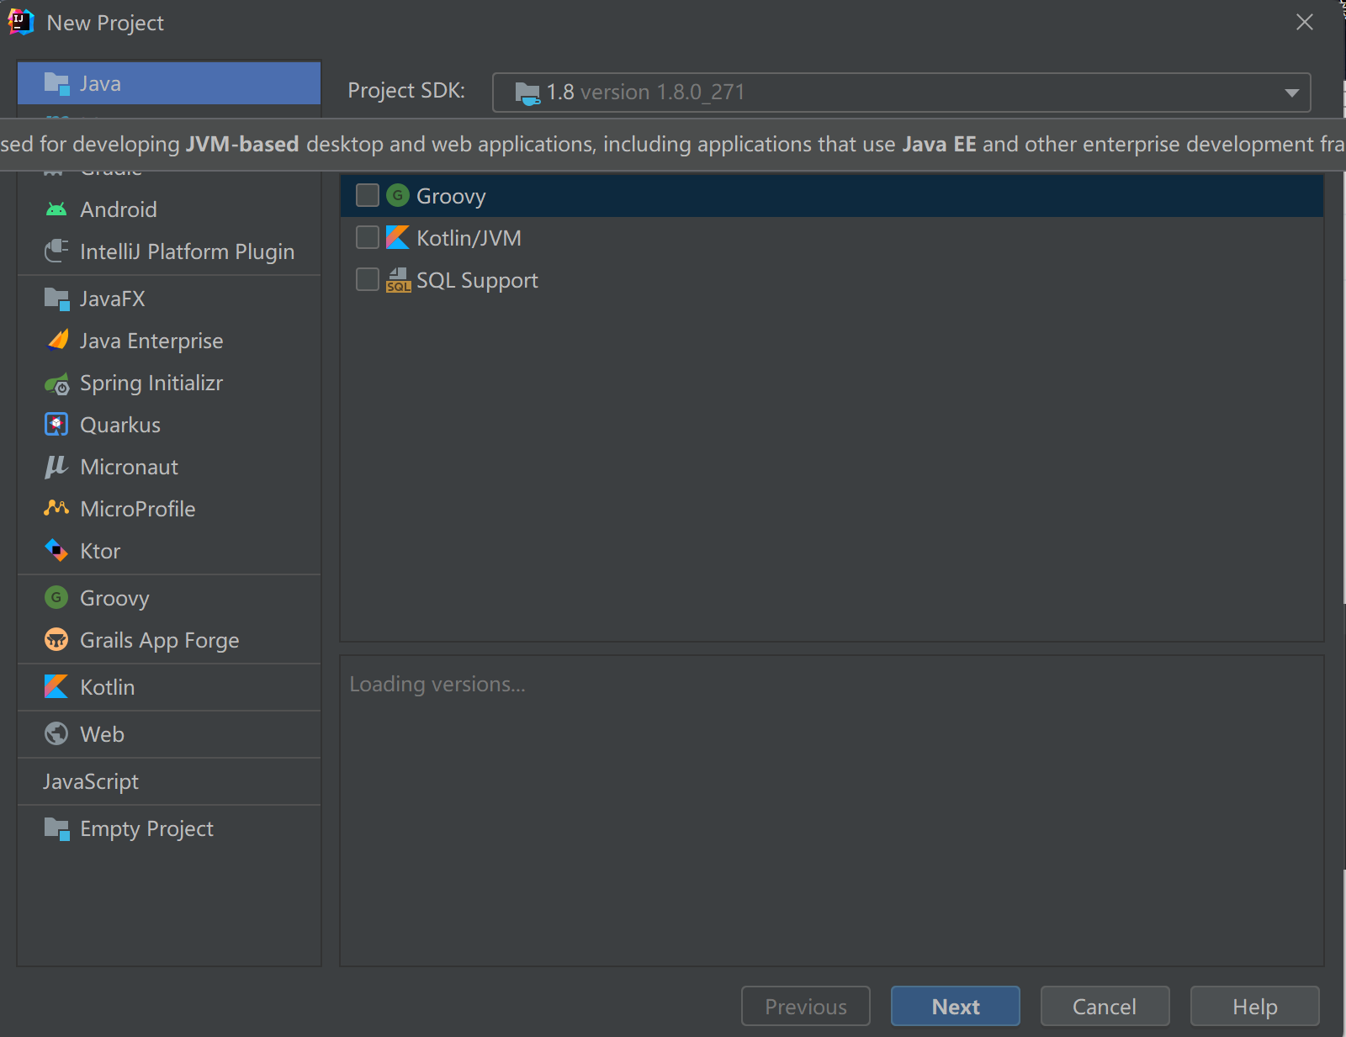The height and width of the screenshot is (1037, 1346).
Task: Click the Quarkus icon
Action: (x=56, y=425)
